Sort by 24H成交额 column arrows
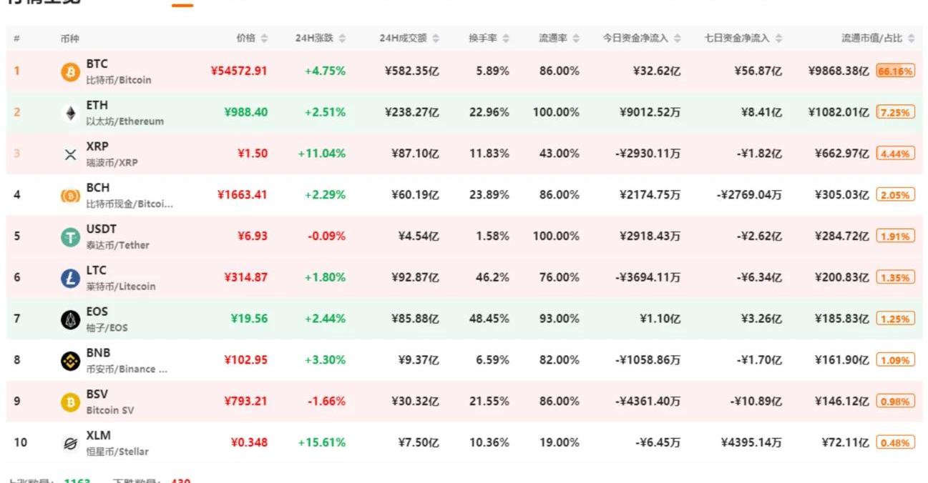This screenshot has height=483, width=928. pyautogui.click(x=436, y=39)
